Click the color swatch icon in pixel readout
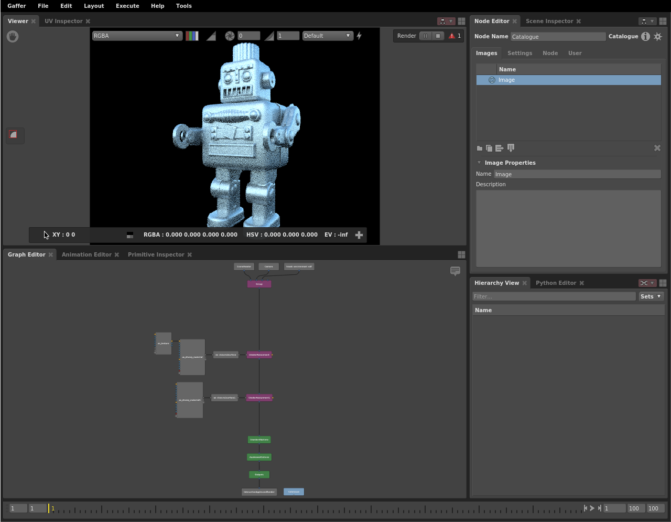The height and width of the screenshot is (522, 671). [x=130, y=235]
